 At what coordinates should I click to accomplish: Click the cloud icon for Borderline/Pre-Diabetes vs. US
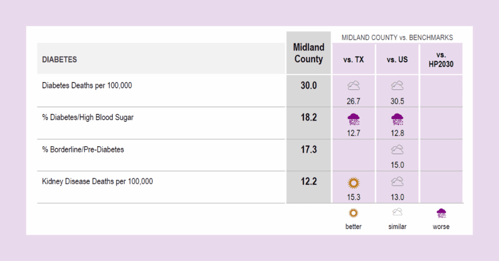point(397,150)
